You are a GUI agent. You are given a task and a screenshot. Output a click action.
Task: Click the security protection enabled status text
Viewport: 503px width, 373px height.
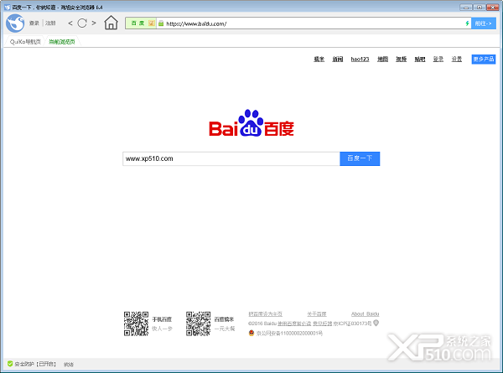pos(35,364)
